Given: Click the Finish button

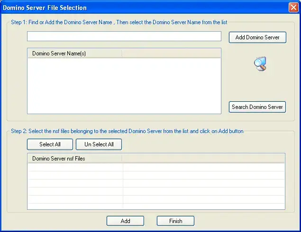Looking at the screenshot, I should 176,221.
